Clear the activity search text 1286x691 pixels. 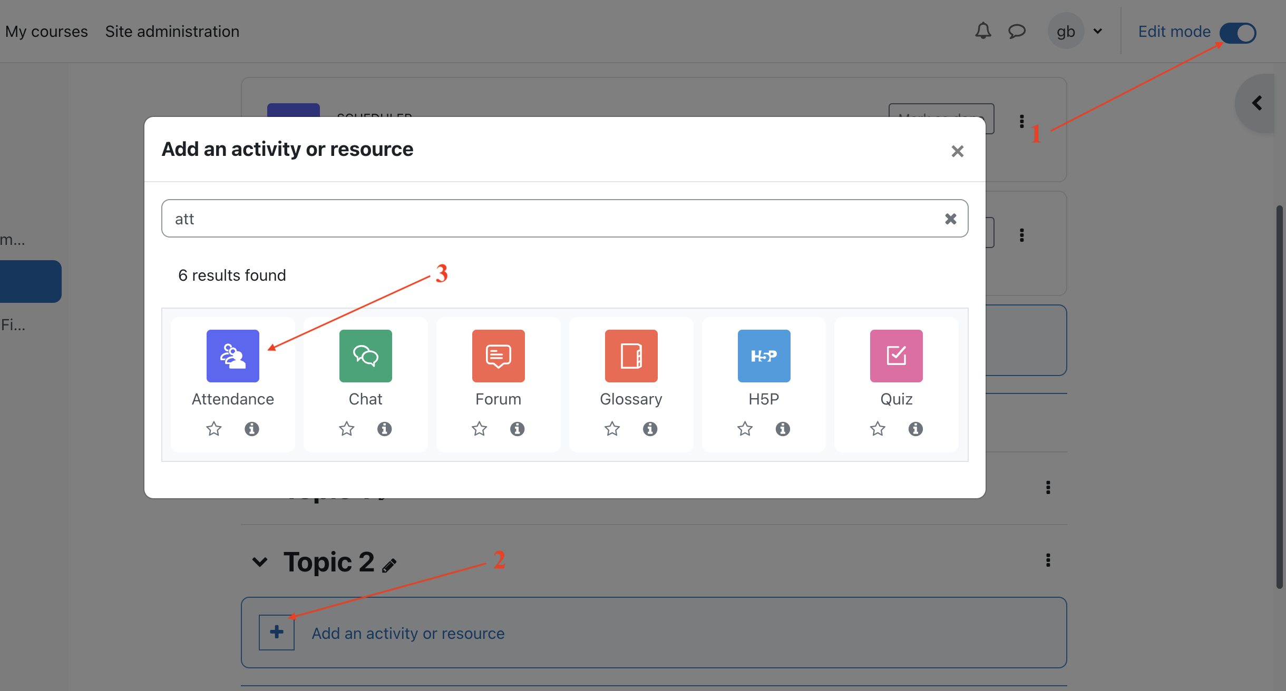click(x=950, y=219)
